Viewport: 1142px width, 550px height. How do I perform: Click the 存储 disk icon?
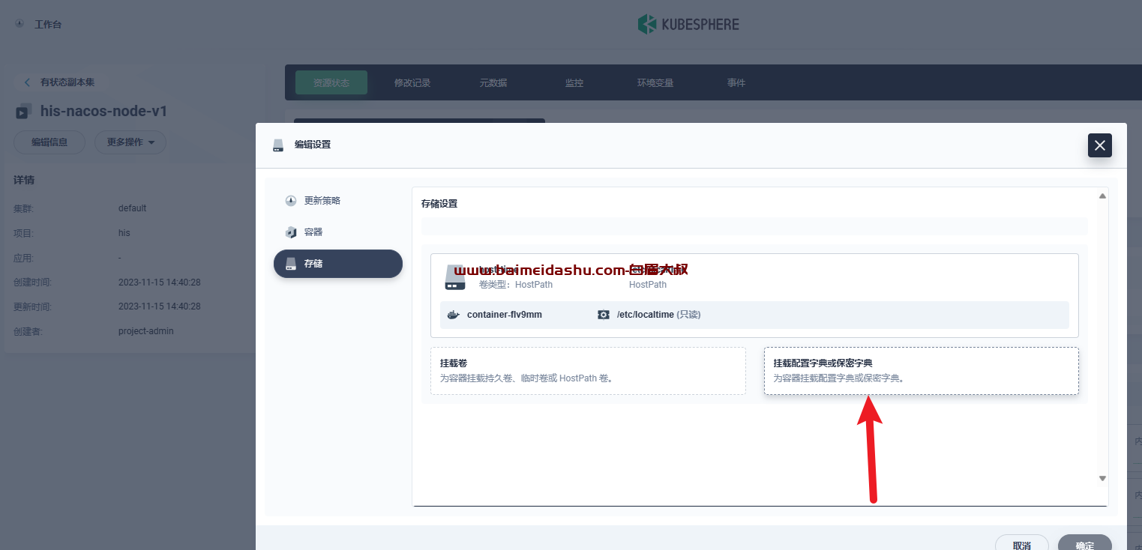point(291,264)
